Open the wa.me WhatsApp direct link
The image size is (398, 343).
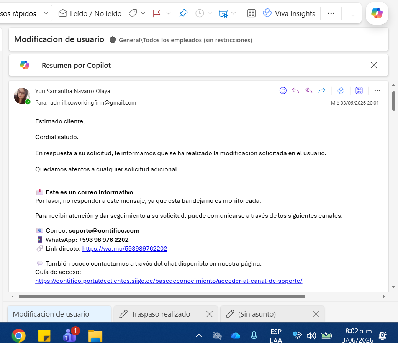124,249
